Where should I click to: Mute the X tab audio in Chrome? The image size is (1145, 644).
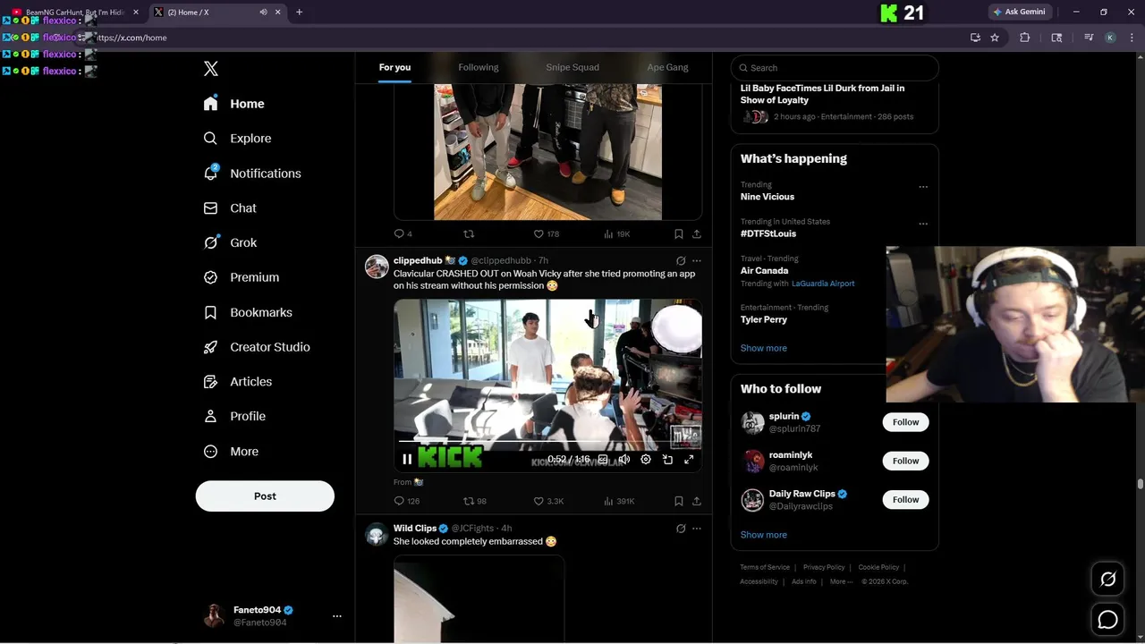coord(263,13)
